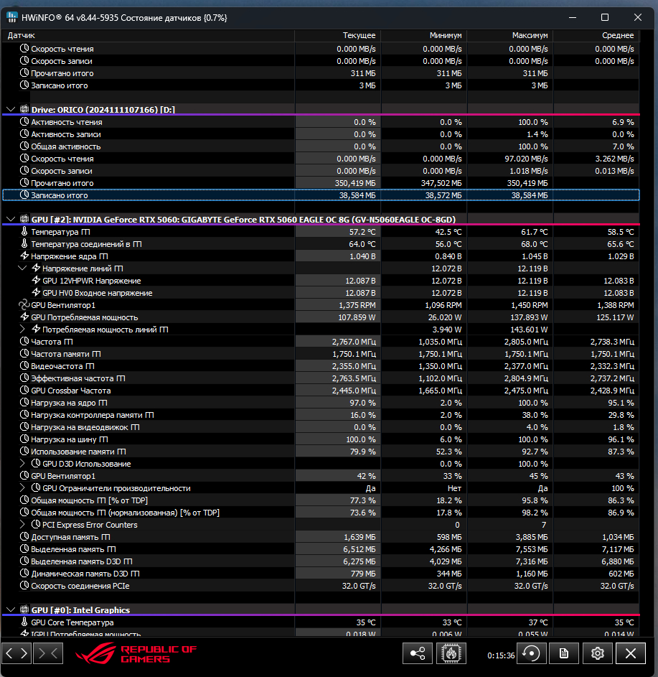
Task: Click the HWiNFO app icon in title bar
Action: coord(11,17)
